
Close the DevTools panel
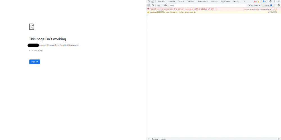point(279,1)
